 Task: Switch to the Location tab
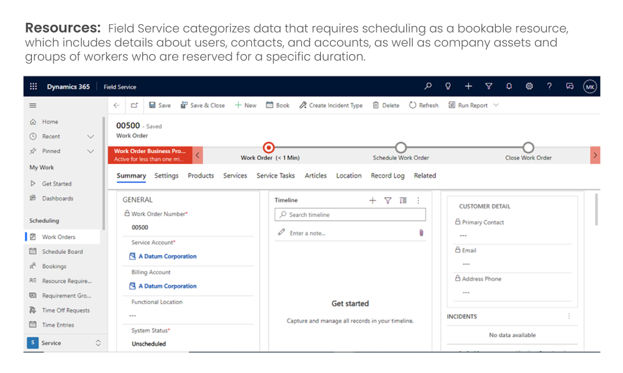click(x=349, y=176)
